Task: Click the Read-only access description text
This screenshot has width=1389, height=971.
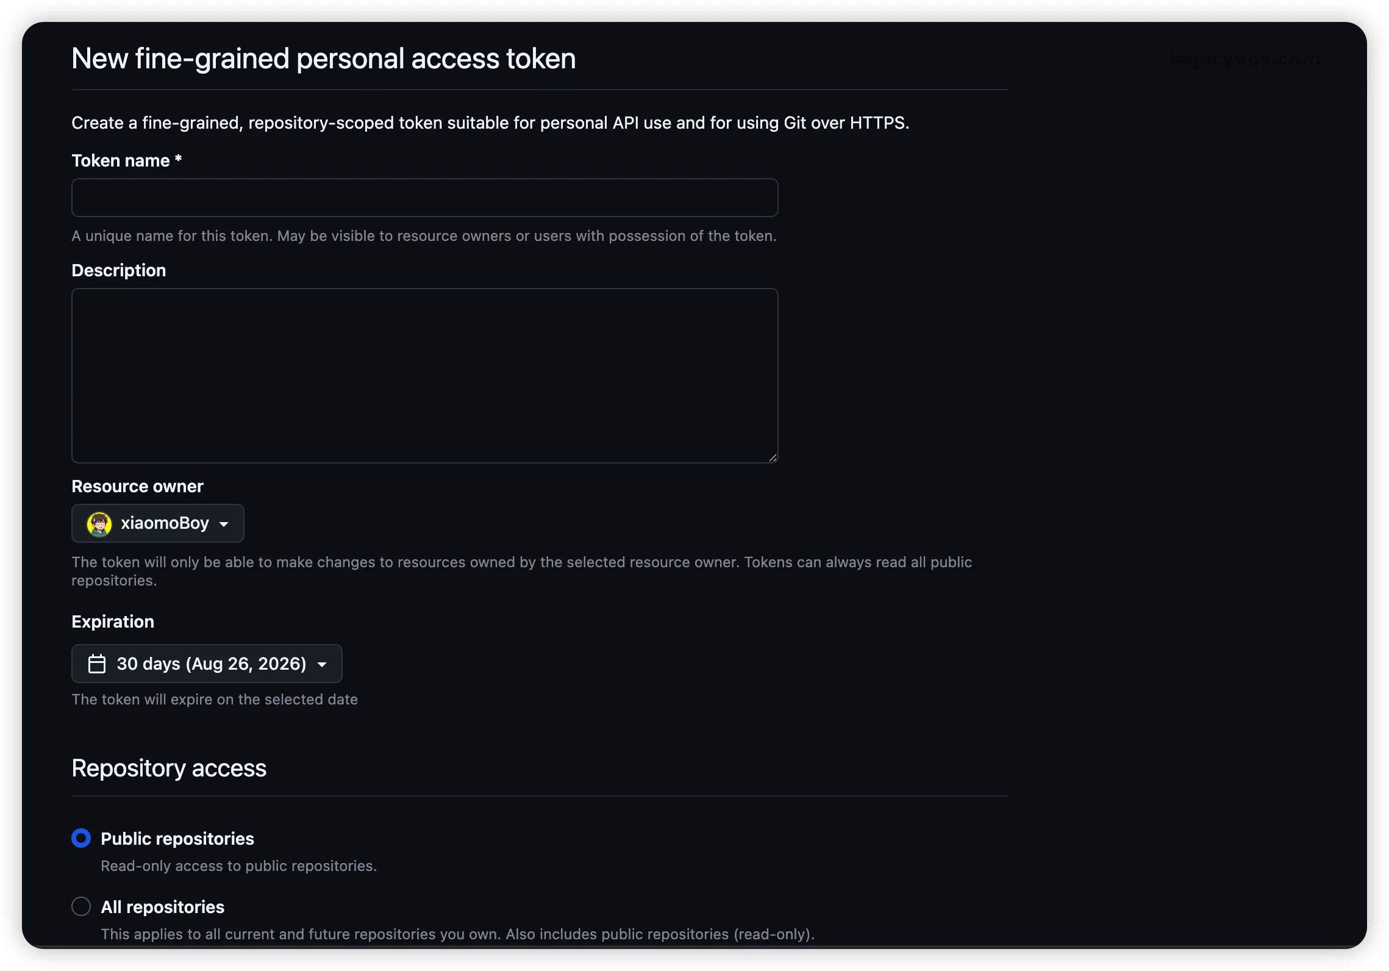Action: [239, 866]
